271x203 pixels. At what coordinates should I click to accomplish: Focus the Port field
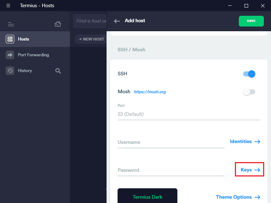(x=189, y=114)
